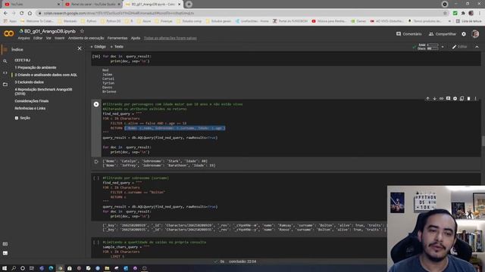
Task: Open the terminal sidebar icon
Action: tap(5, 253)
